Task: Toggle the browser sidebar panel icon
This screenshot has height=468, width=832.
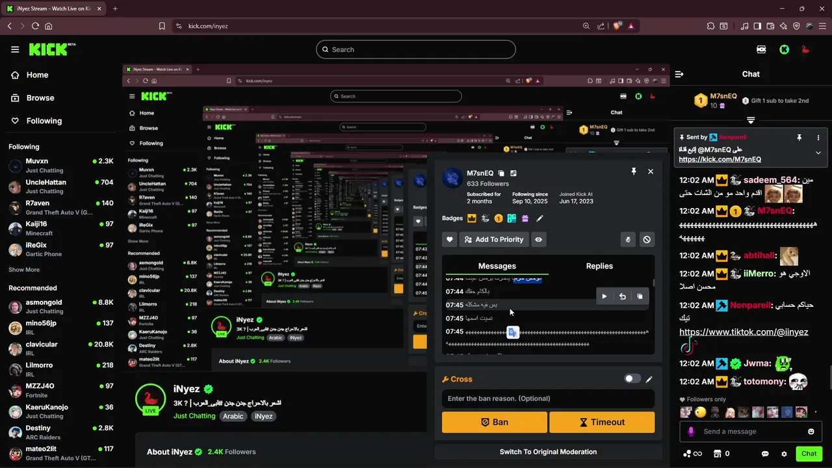Action: (757, 26)
